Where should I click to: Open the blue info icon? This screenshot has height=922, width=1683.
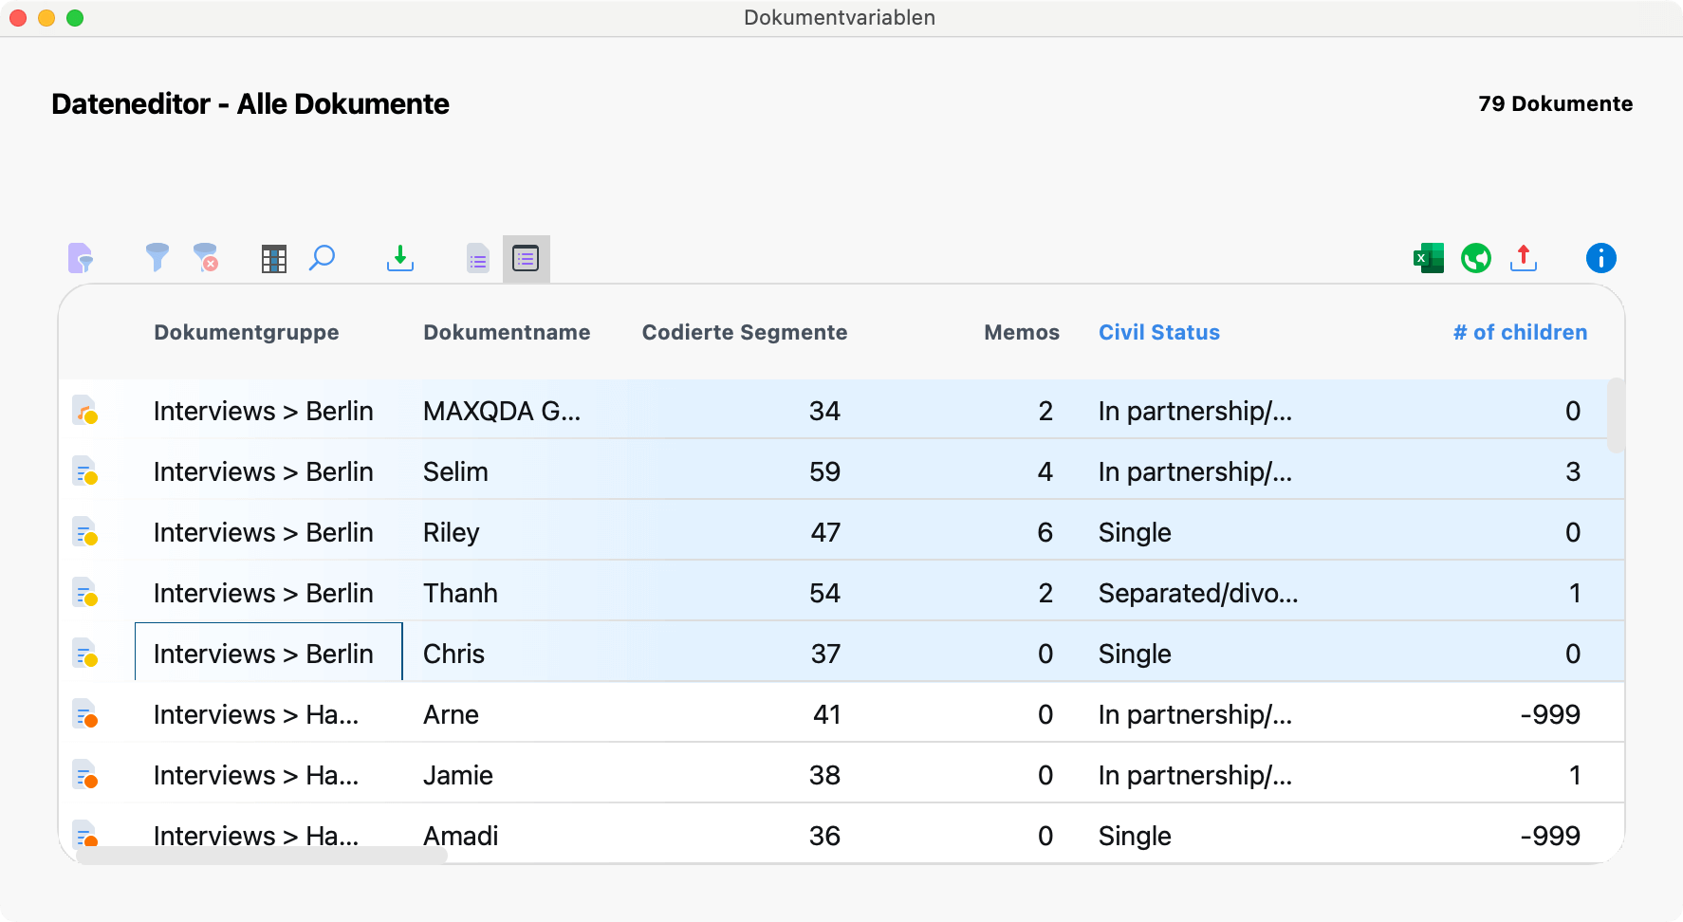pyautogui.click(x=1600, y=258)
